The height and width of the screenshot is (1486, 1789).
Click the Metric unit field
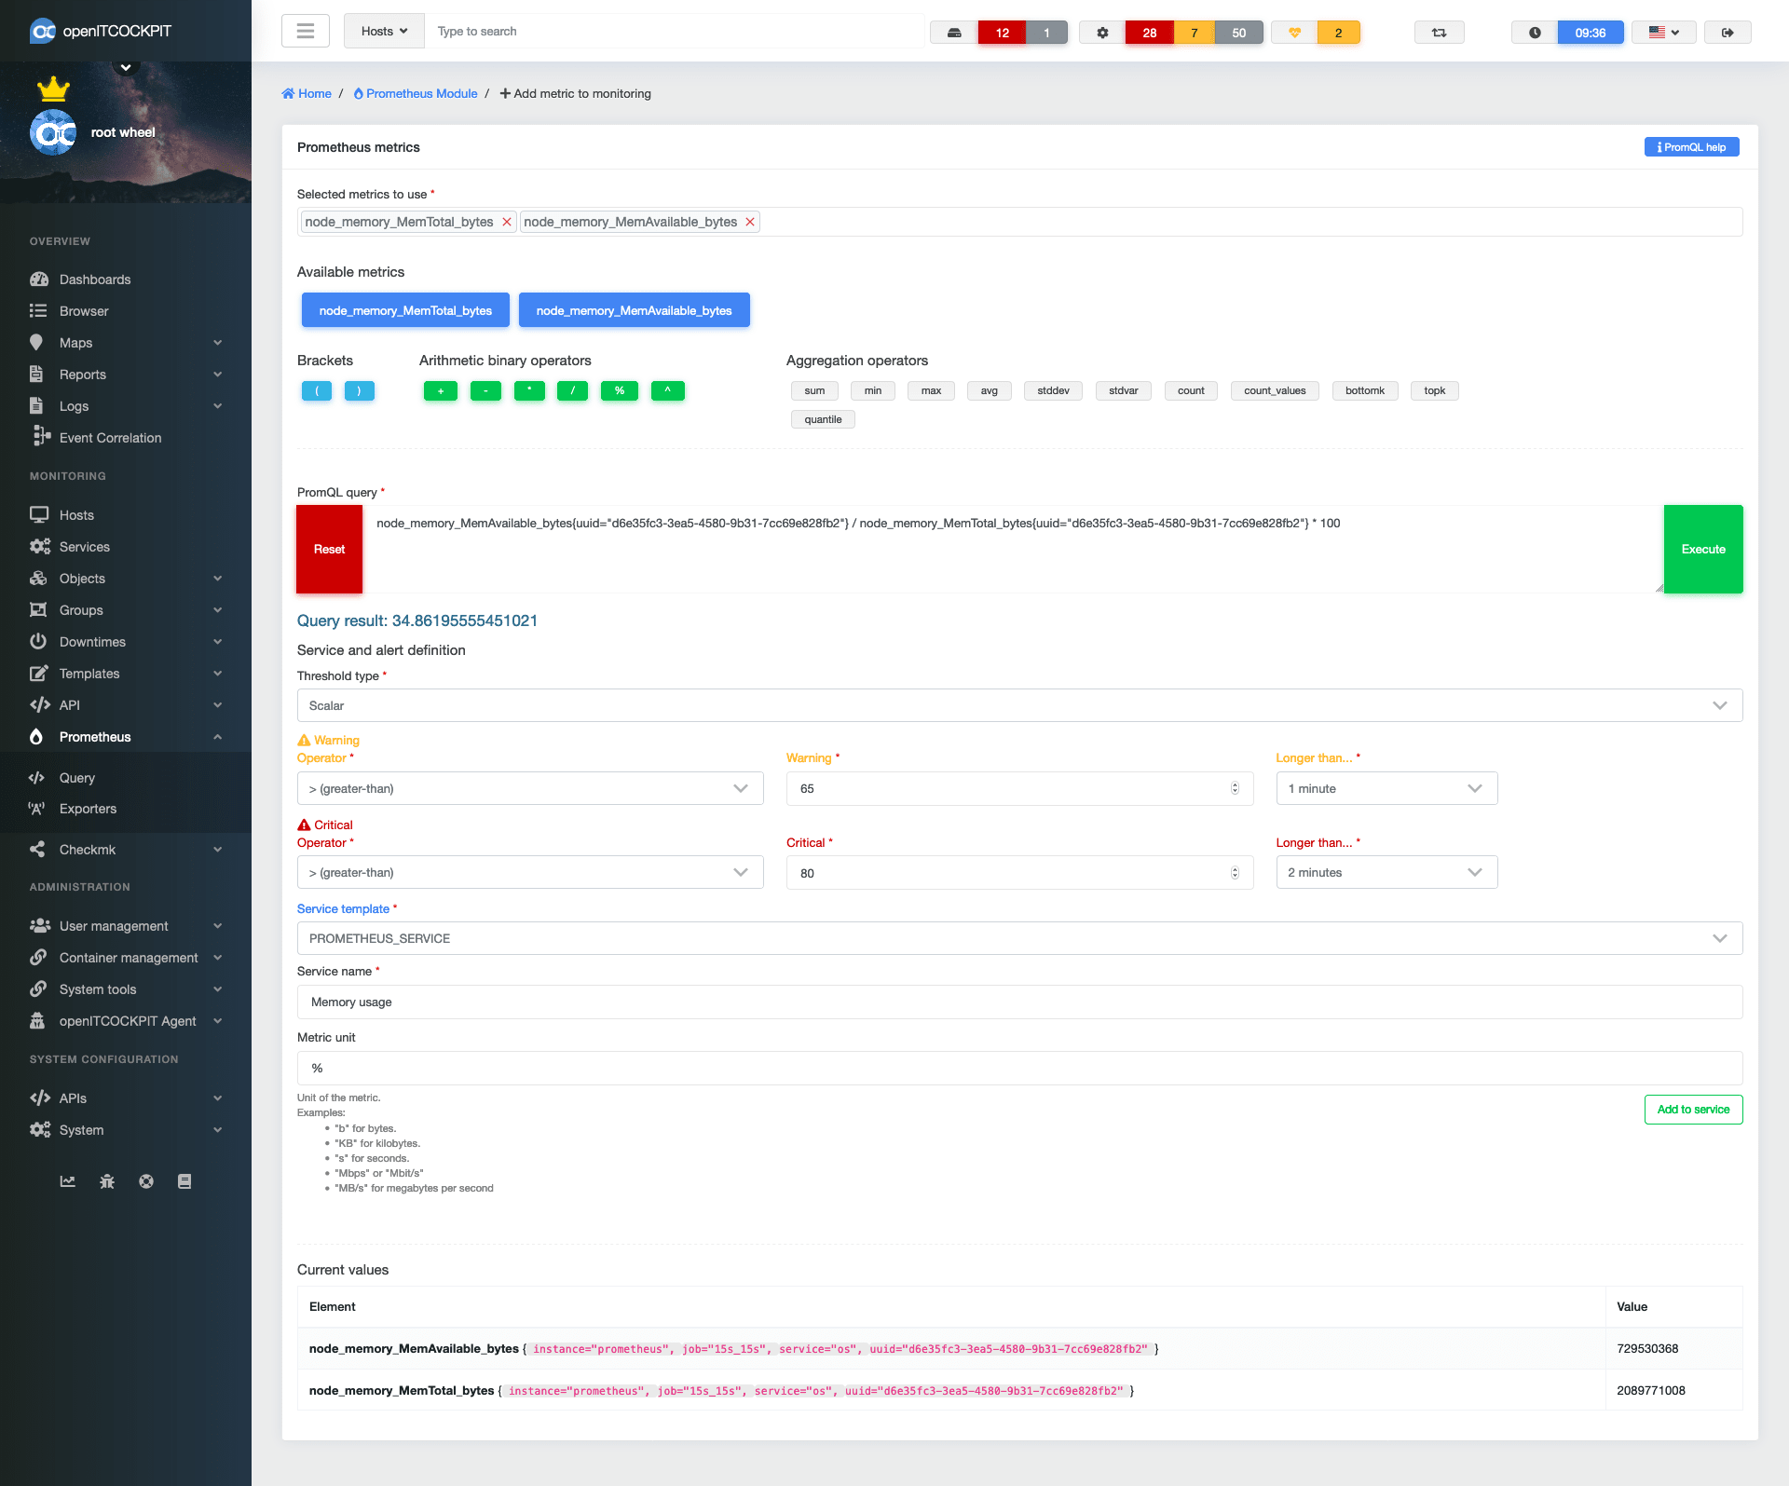tap(1019, 1069)
